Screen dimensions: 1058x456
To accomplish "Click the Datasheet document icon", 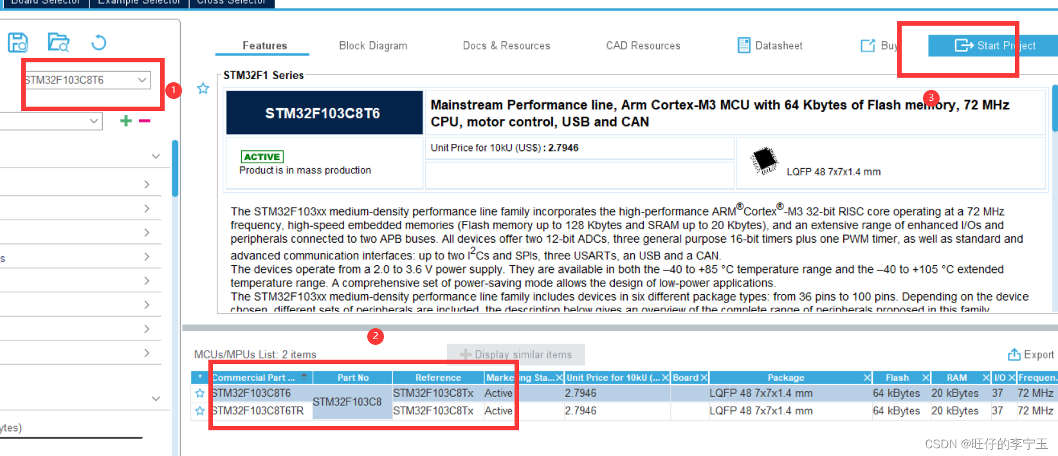I will tap(744, 45).
